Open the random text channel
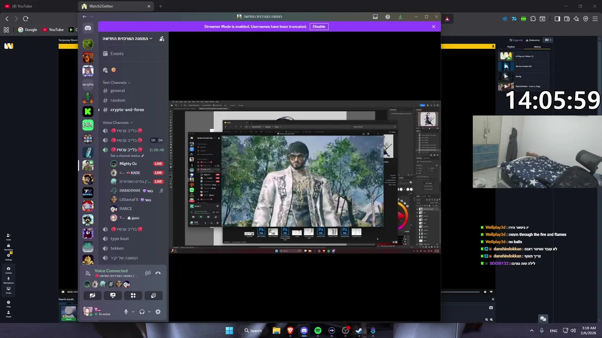The image size is (602, 338). (x=118, y=100)
